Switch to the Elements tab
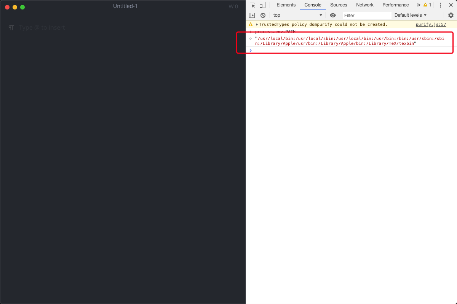 [286, 5]
